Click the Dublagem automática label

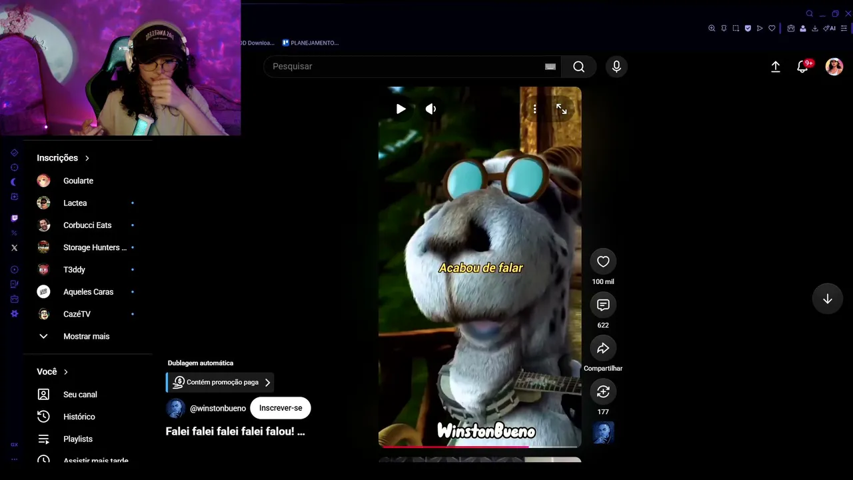[201, 363]
